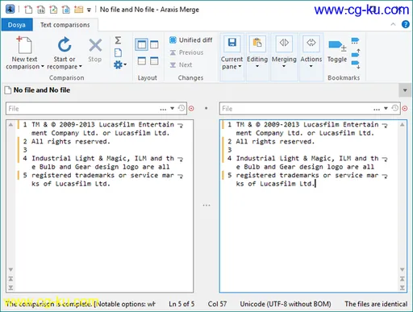Screen dimensions: 413x312
Task: Click the new text comparison quick-access icon
Action: (x=28, y=10)
